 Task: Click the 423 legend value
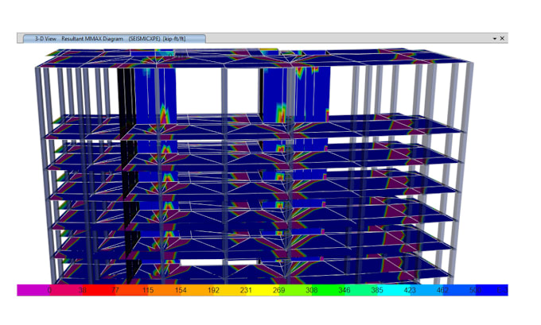[410, 290]
